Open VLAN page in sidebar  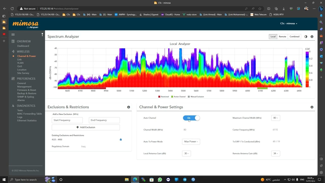click(20, 63)
